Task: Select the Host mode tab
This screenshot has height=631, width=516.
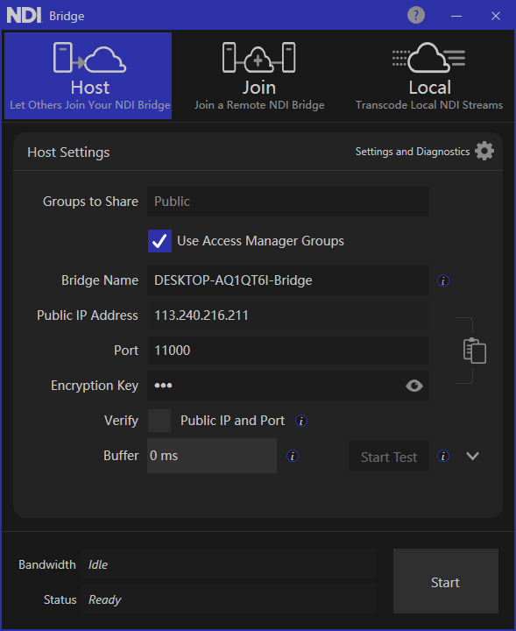Action: 88,76
